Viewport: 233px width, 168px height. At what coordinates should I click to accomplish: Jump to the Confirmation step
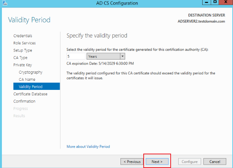pyautogui.click(x=24, y=101)
